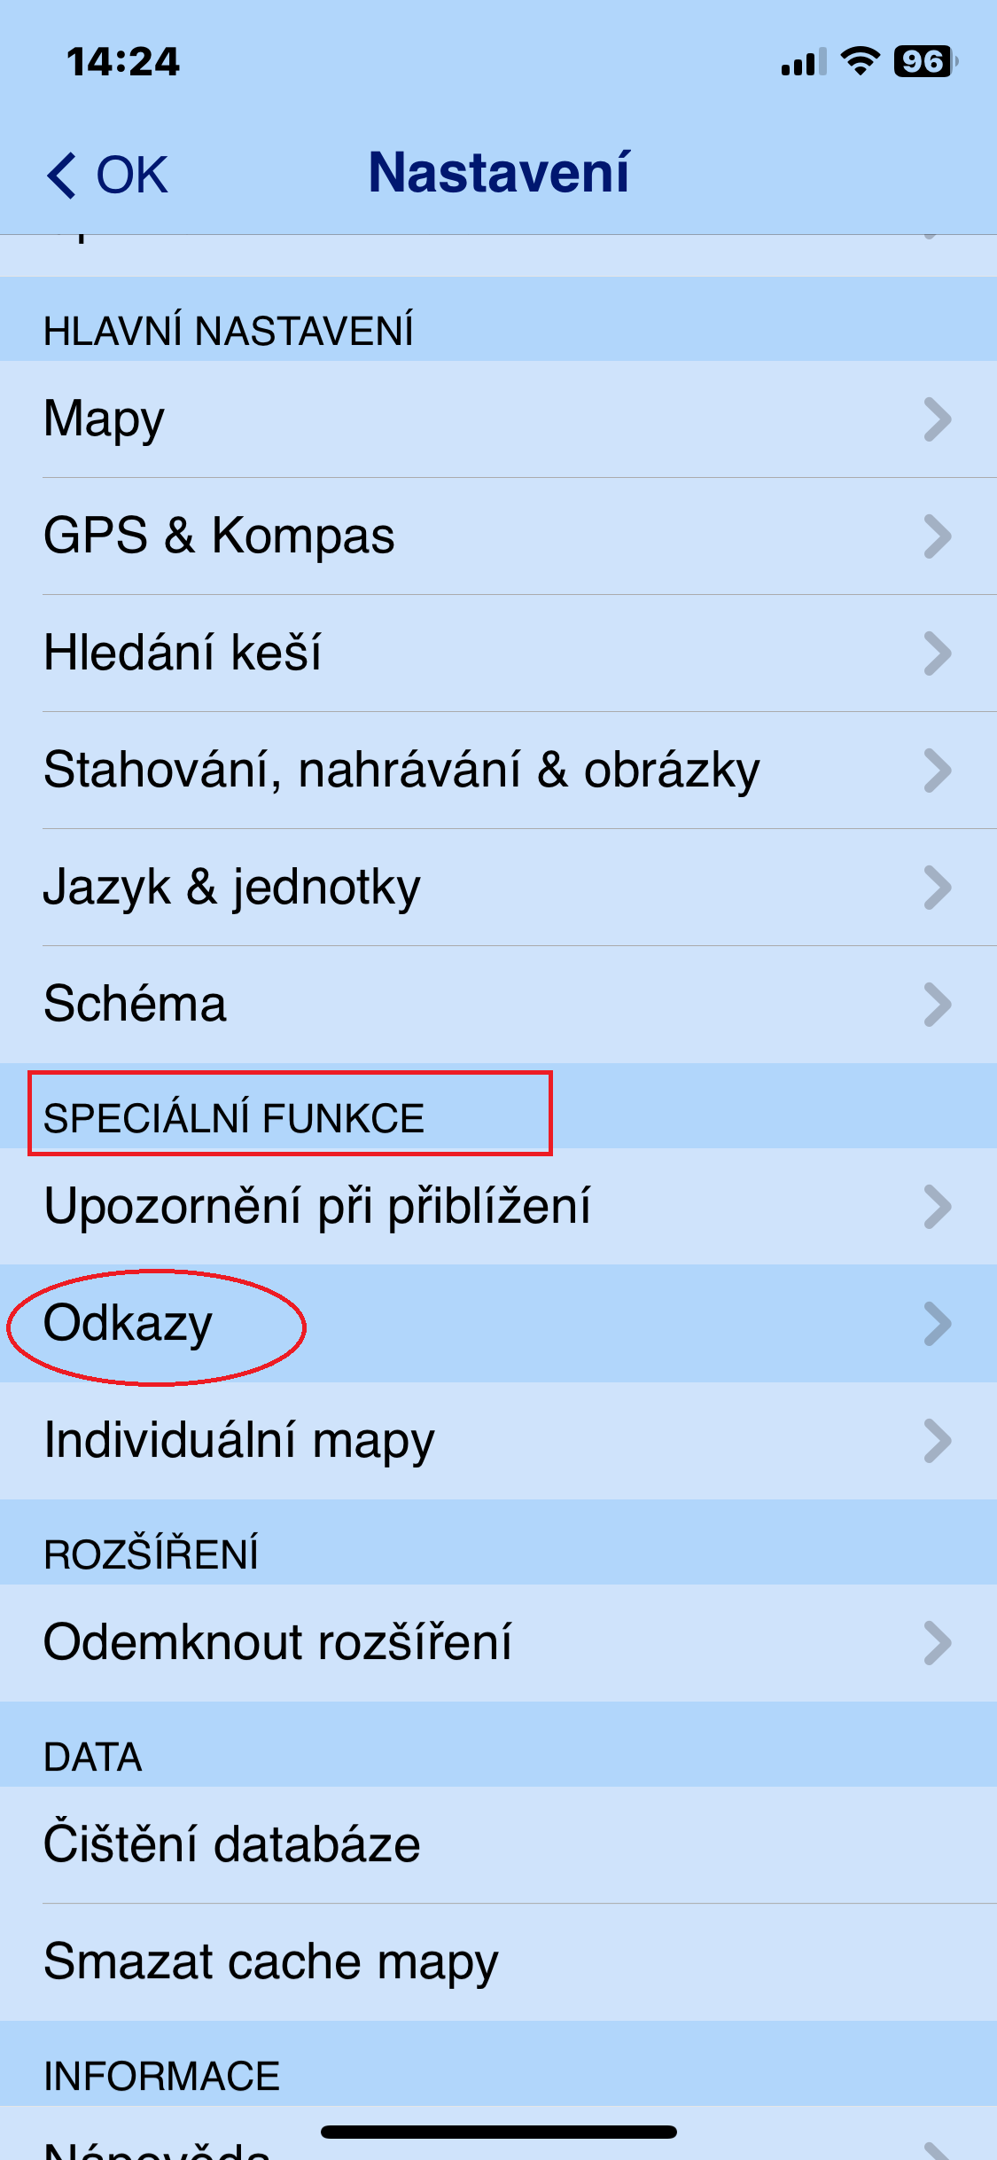Tap Čištění databáze action
This screenshot has height=2160, width=997.
click(498, 1845)
